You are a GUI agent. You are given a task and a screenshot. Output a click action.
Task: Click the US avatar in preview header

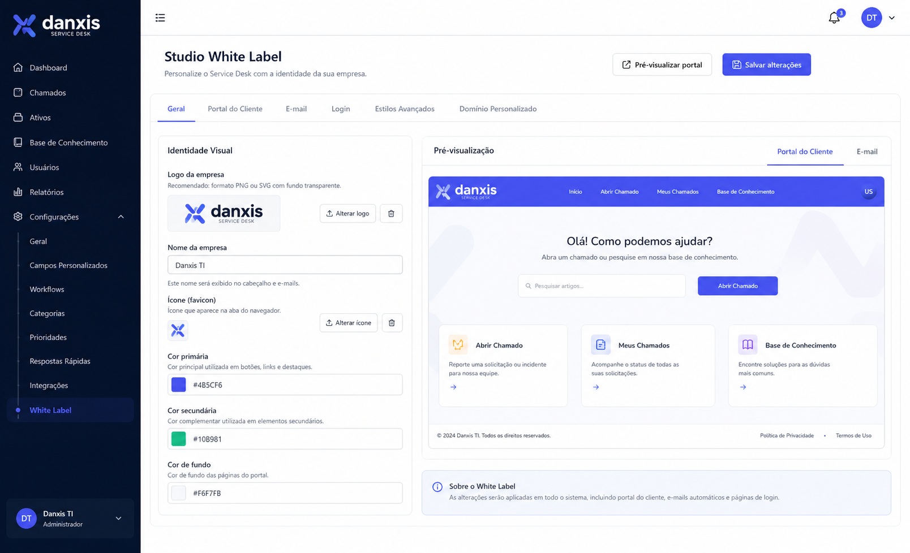[869, 192]
